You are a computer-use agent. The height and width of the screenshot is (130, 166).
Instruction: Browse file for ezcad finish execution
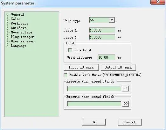click(126, 104)
